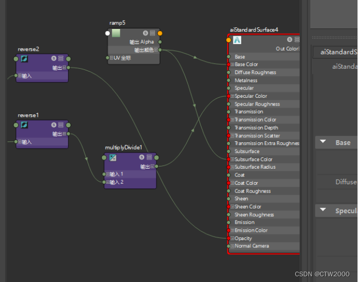Select the Normal Camera attribute row
Screen dimensions: 358x282
[x=264, y=246]
